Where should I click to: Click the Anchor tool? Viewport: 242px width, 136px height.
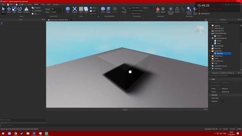click(93, 14)
